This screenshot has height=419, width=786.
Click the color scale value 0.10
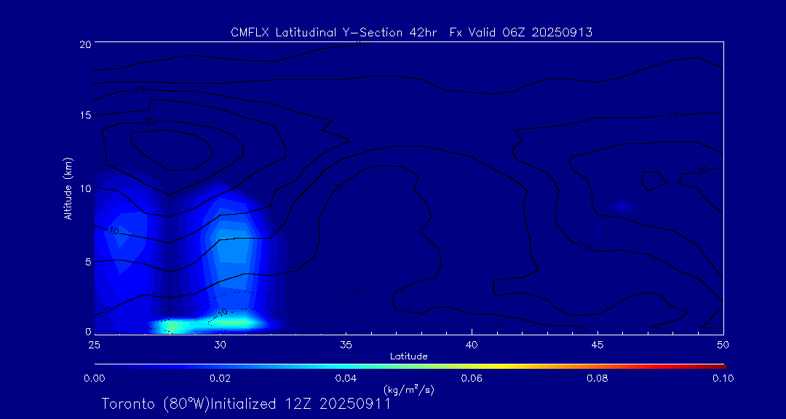(x=723, y=378)
